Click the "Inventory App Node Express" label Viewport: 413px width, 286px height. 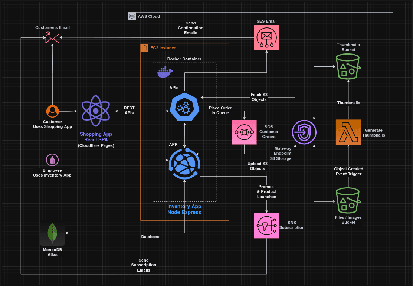click(184, 210)
